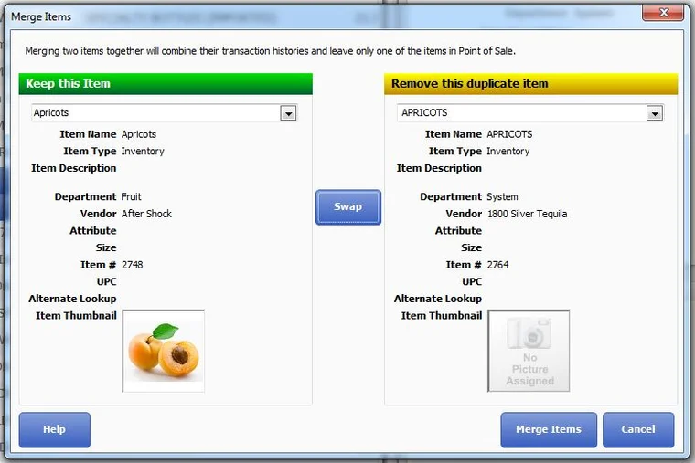
Task: Click Item Name value APRICOTS on right
Action: click(509, 134)
